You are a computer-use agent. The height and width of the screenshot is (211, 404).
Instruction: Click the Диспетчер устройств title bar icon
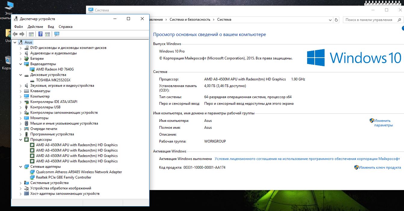coord(16,19)
